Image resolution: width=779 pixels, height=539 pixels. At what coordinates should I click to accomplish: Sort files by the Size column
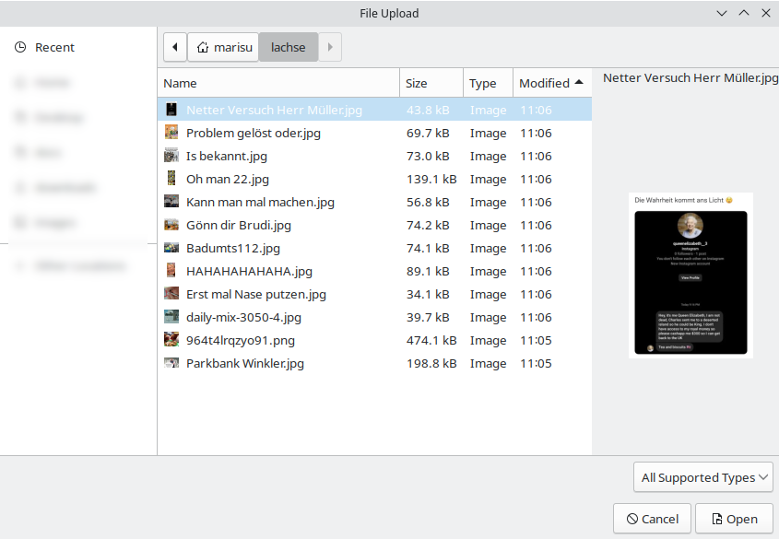point(431,83)
